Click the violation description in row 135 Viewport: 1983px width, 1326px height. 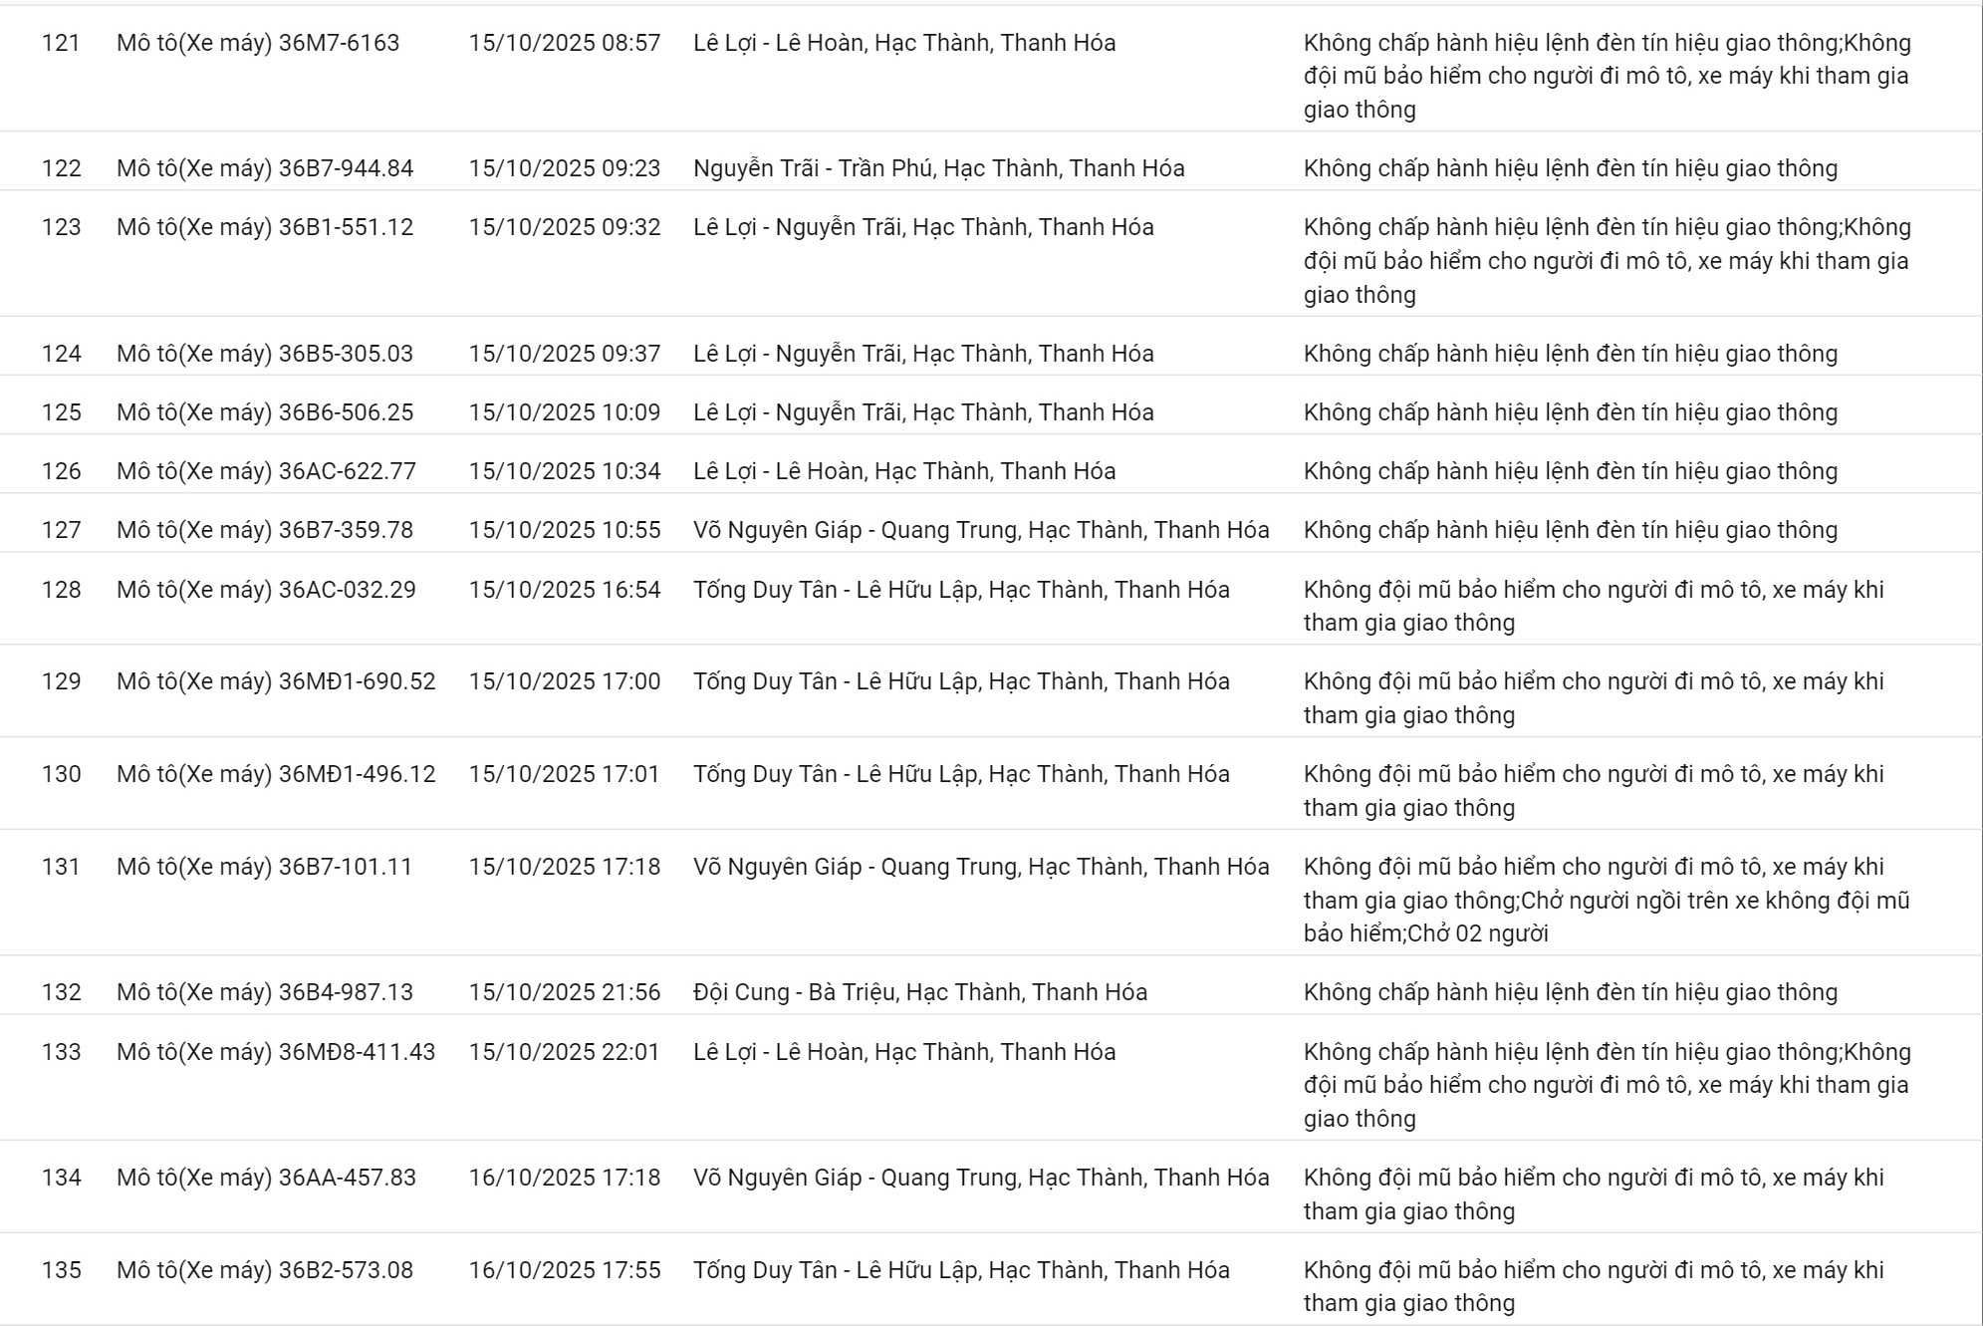pyautogui.click(x=1594, y=1286)
